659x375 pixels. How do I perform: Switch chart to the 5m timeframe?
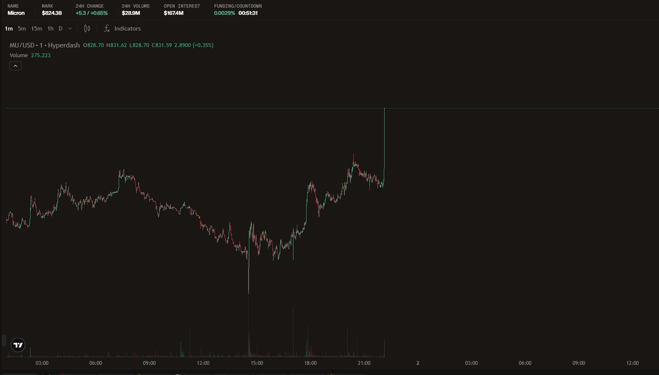[22, 28]
